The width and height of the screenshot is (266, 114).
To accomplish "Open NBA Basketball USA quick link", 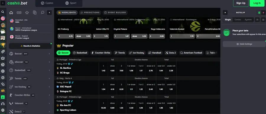I will click(30, 21).
